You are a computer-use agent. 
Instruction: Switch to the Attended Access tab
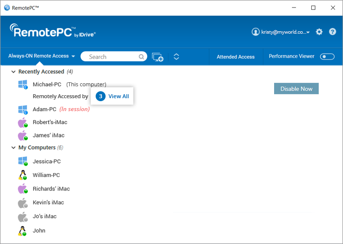(235, 57)
